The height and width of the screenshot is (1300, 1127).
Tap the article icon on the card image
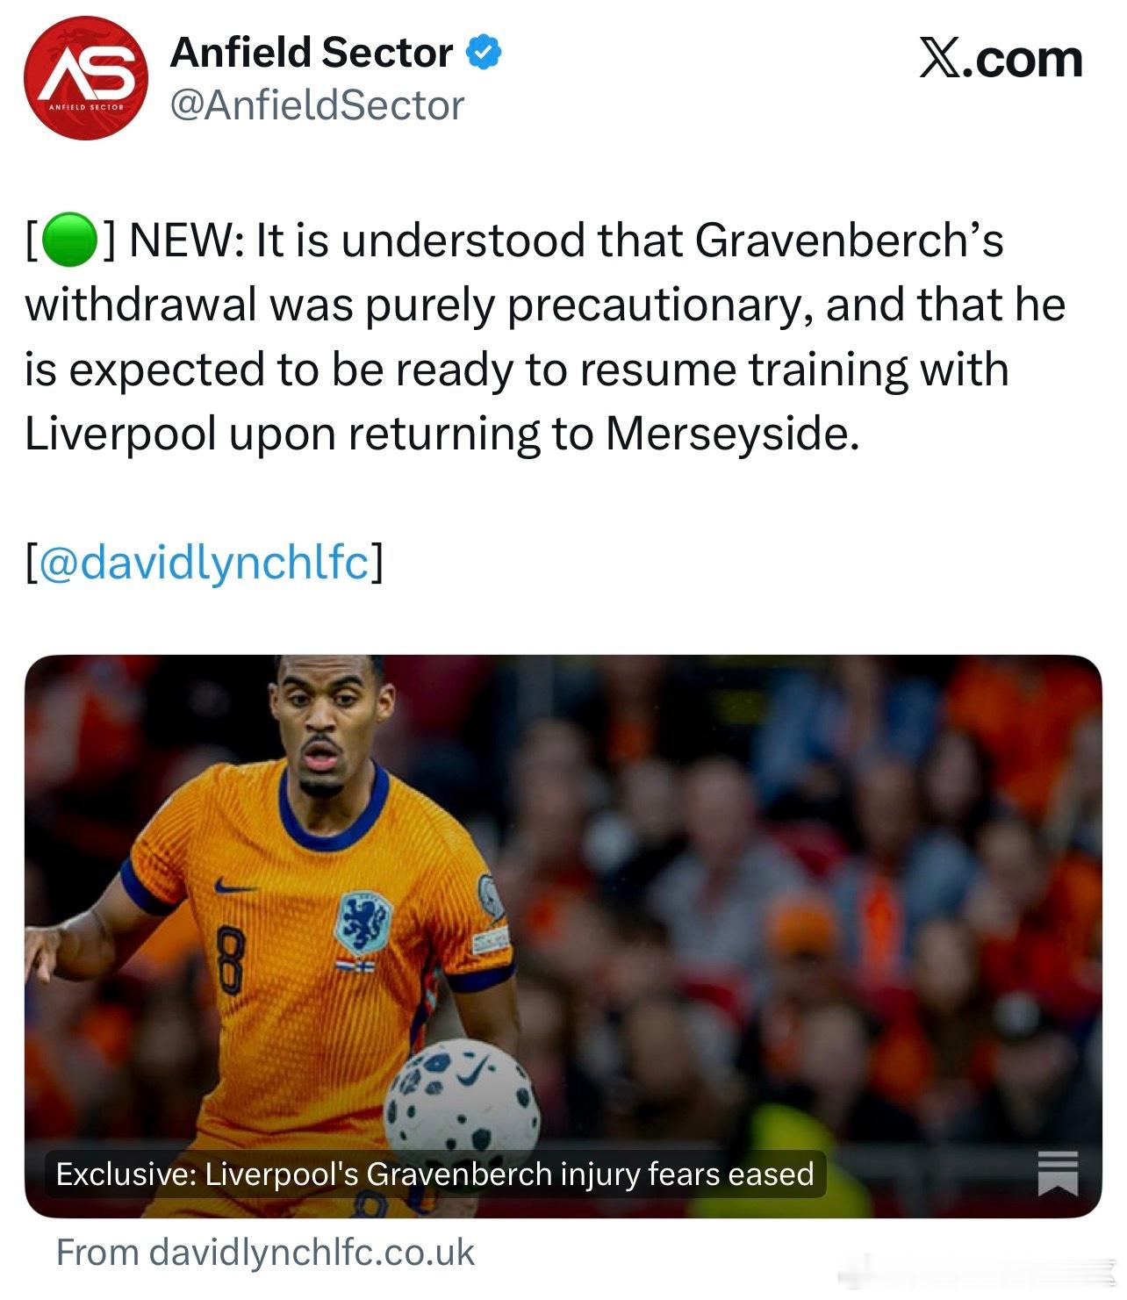[x=1058, y=1172]
